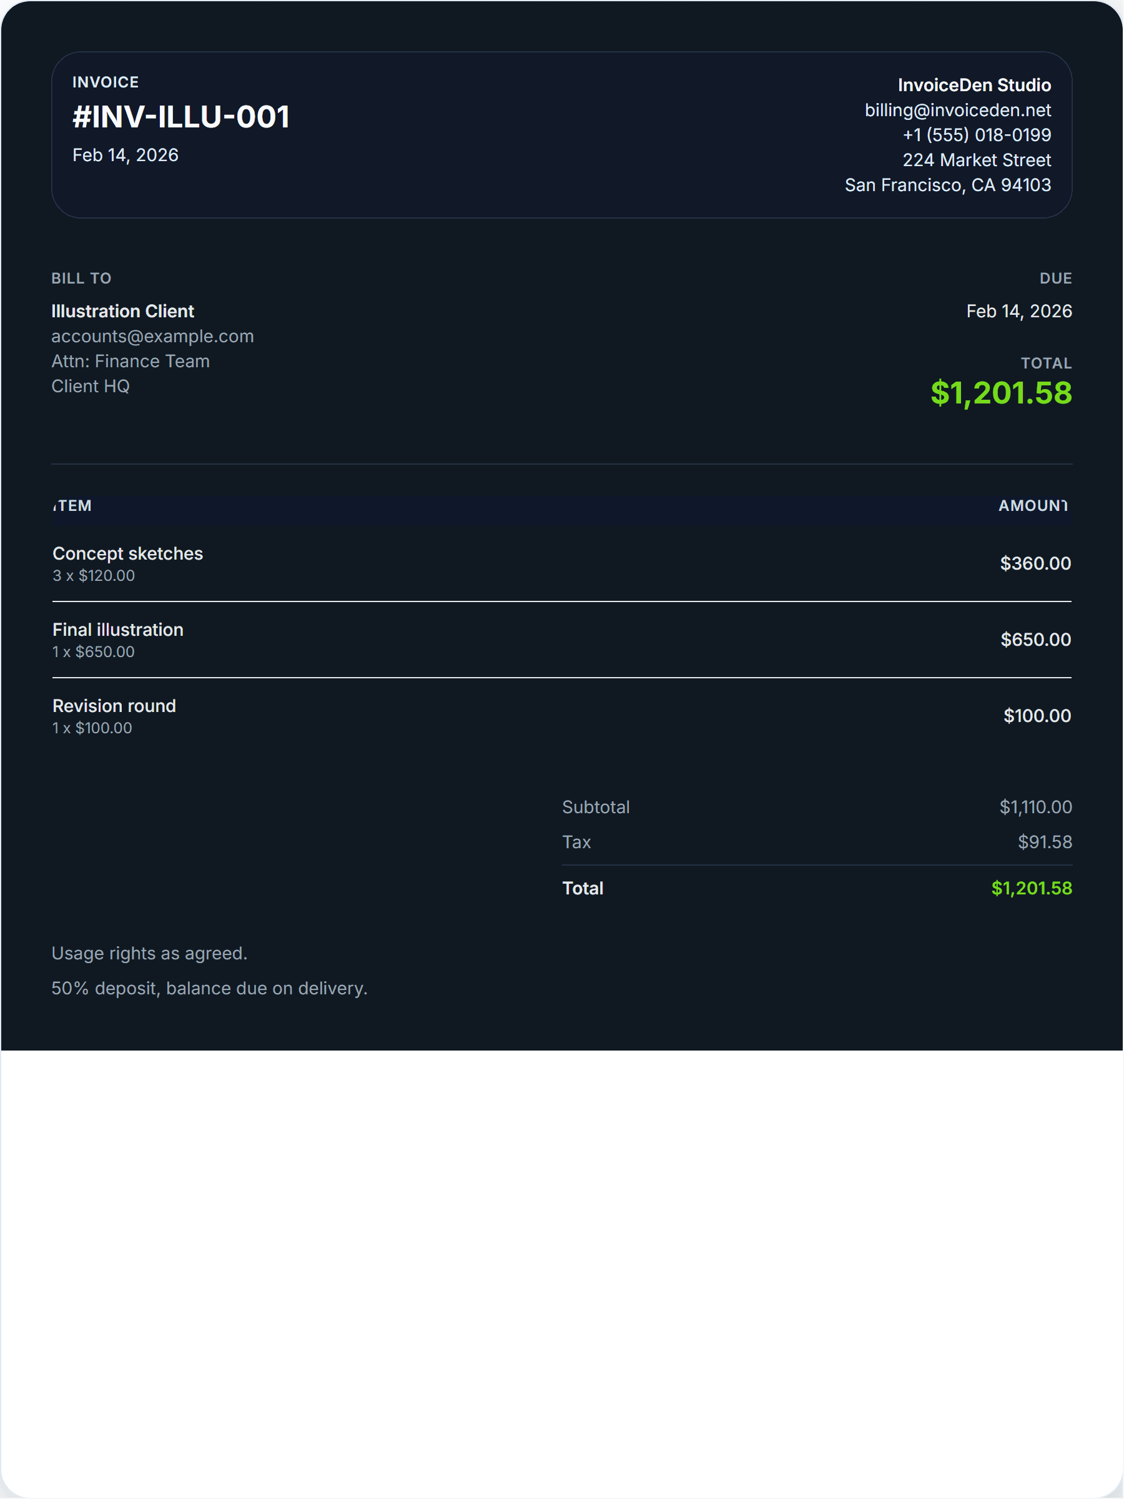Screen dimensions: 1124x1499
Task: Click the AMOUNT column header
Action: click(x=1033, y=505)
